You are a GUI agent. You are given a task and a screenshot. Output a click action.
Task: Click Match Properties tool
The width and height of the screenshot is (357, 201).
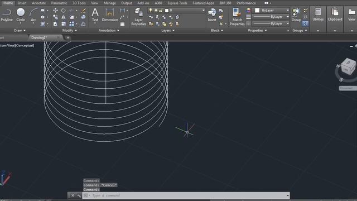point(237,17)
